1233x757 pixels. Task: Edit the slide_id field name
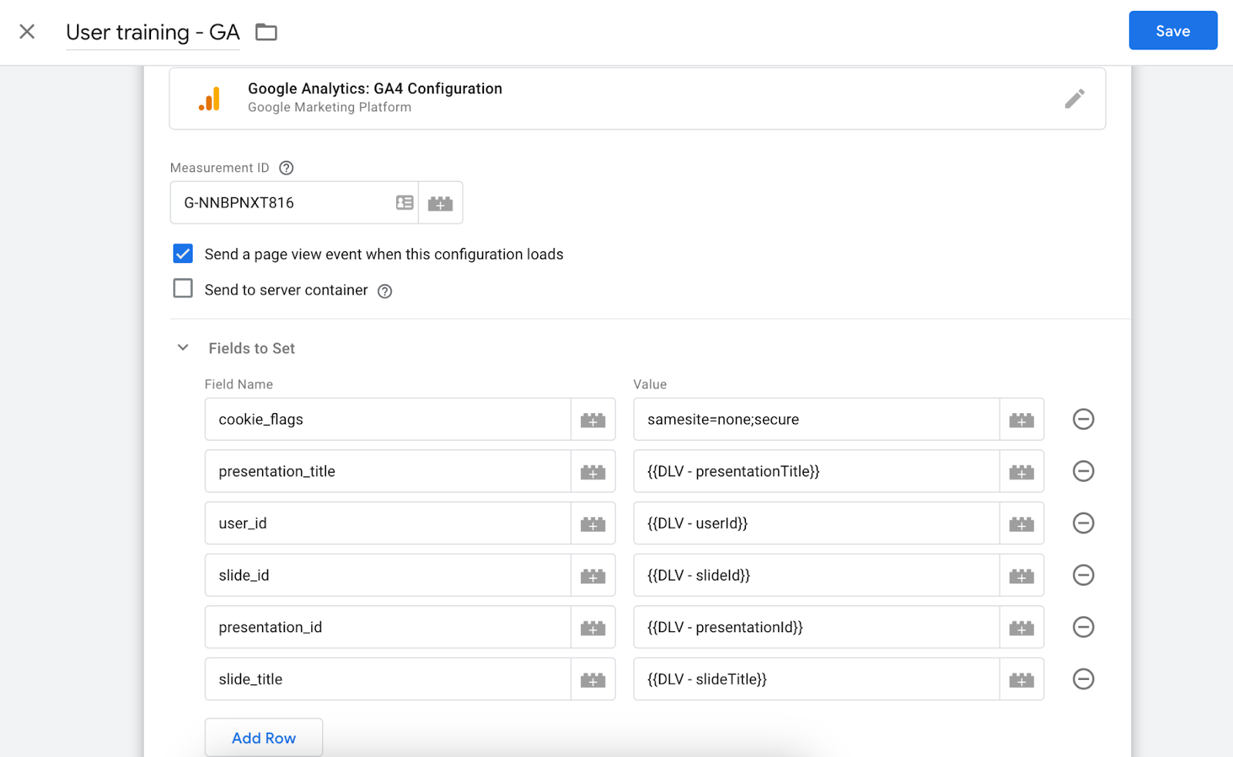[388, 575]
